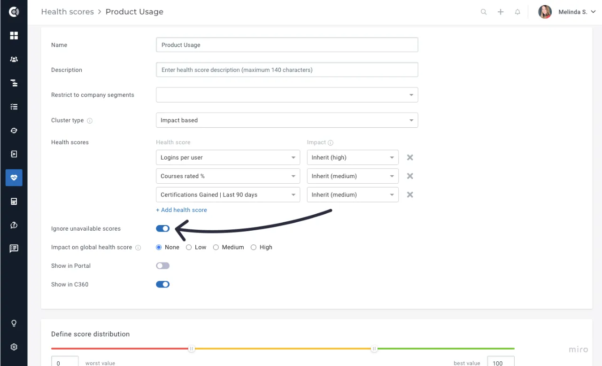Open the calculator icon in sidebar
This screenshot has width=602, height=366.
(14, 202)
